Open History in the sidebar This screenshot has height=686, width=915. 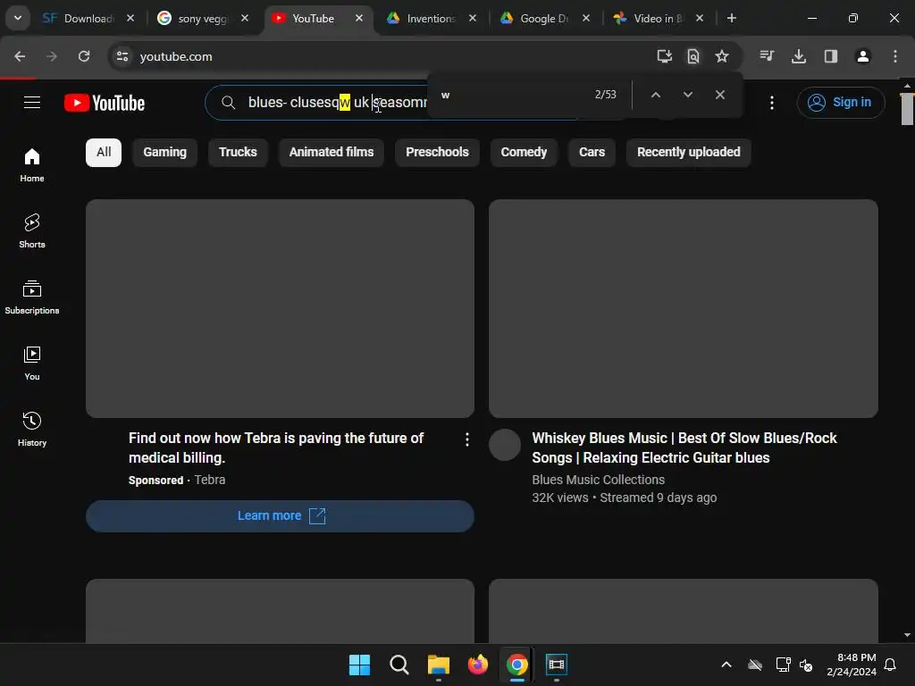click(32, 429)
